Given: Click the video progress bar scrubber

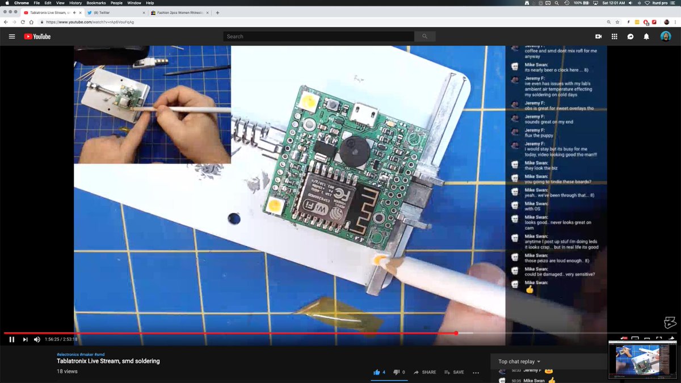Looking at the screenshot, I should [x=456, y=333].
